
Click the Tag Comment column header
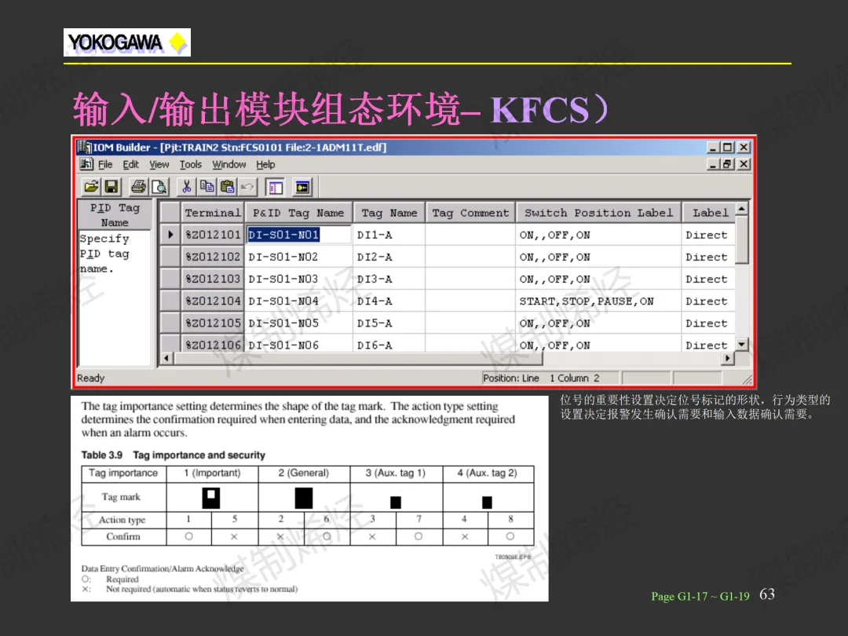[470, 213]
